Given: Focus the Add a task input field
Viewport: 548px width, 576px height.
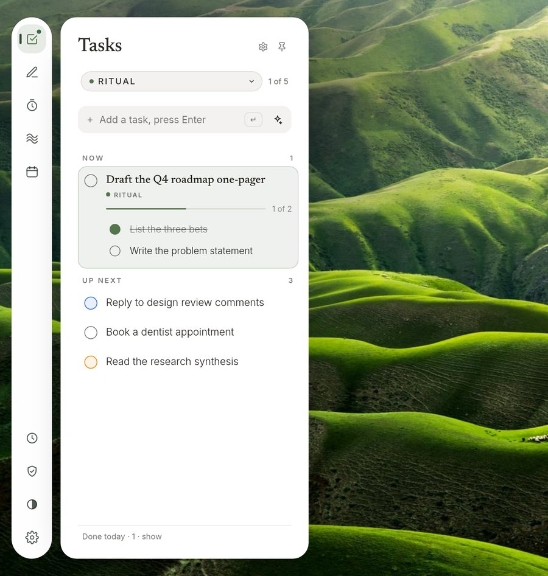Looking at the screenshot, I should [184, 119].
